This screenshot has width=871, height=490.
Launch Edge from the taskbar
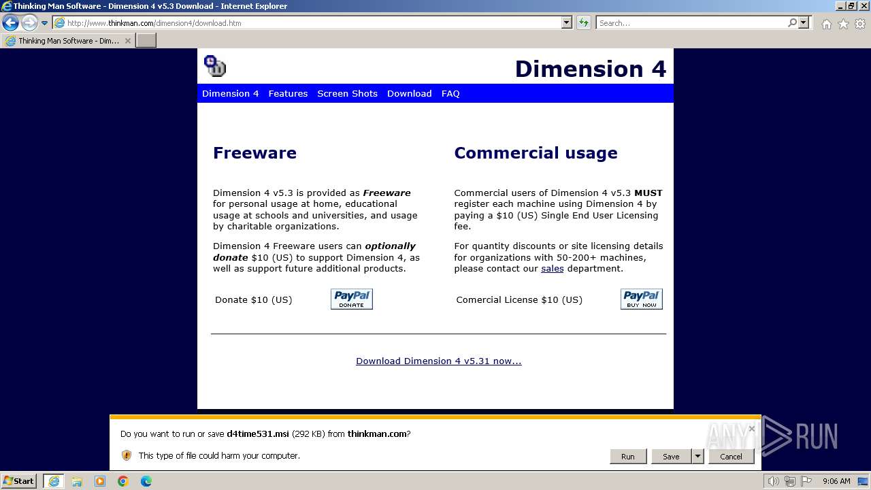point(146,481)
